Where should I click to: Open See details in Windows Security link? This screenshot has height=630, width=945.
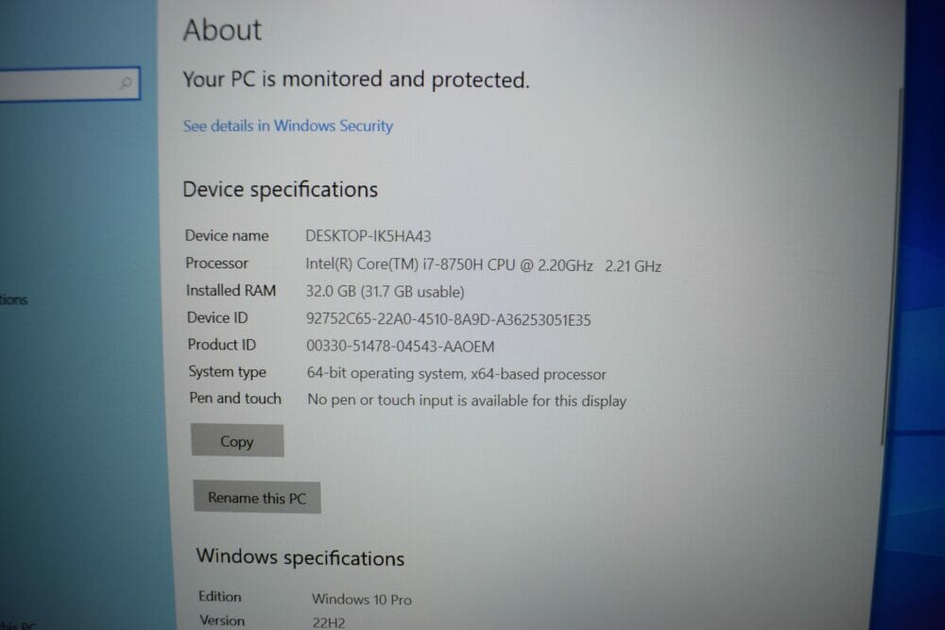click(288, 126)
